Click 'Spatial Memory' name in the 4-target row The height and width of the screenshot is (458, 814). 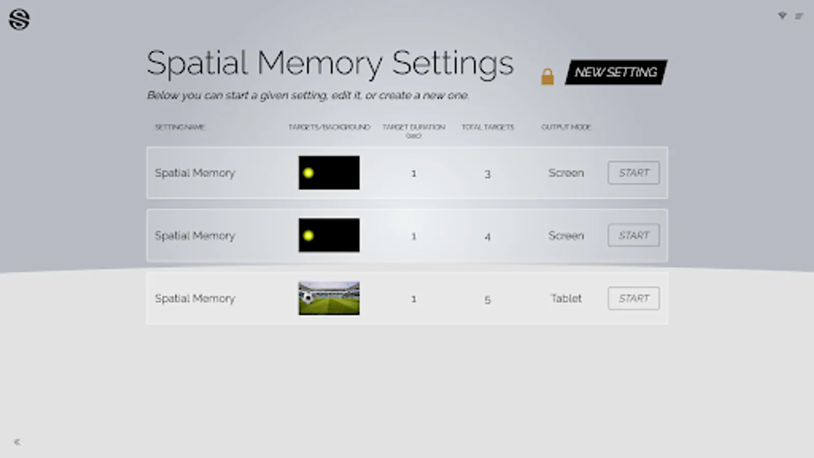pyautogui.click(x=195, y=236)
